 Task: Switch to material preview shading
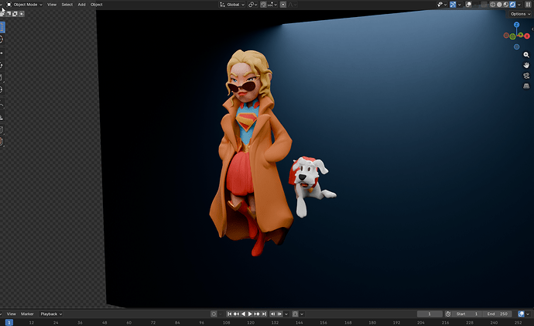505,5
